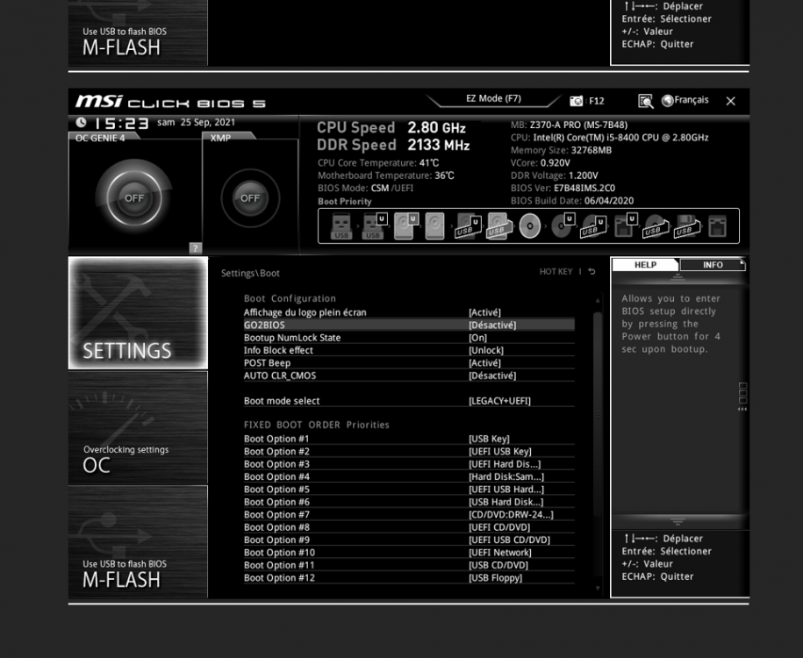This screenshot has width=803, height=658.
Task: Click the small stacked squares on the help panel edge
Action: tap(742, 393)
